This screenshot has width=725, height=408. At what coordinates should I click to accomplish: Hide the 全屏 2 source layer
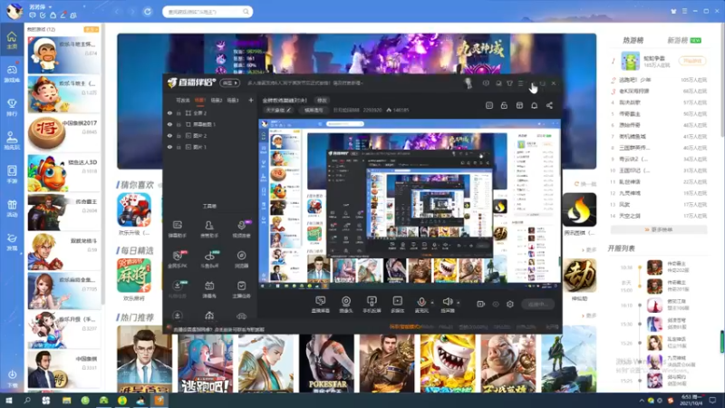pyautogui.click(x=169, y=112)
